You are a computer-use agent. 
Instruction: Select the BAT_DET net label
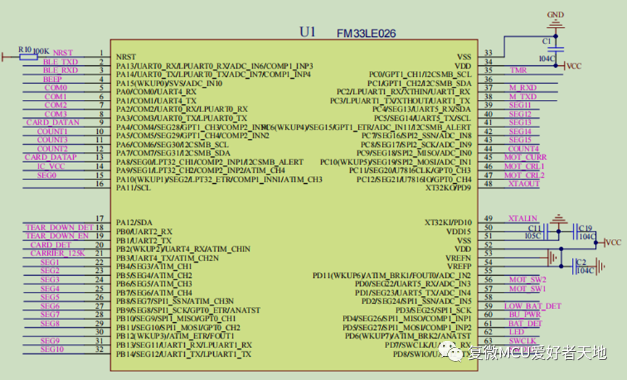(x=525, y=324)
